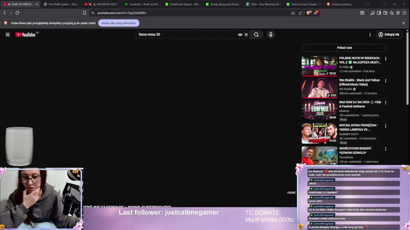Open POLSKIE NUTKI W REMIXACH thumbnail
The height and width of the screenshot is (230, 410).
319,66
